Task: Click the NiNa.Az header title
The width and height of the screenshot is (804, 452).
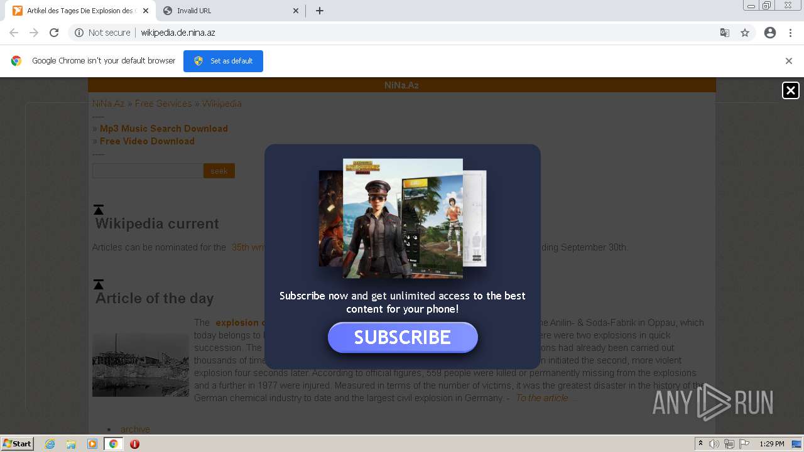Action: [x=401, y=85]
